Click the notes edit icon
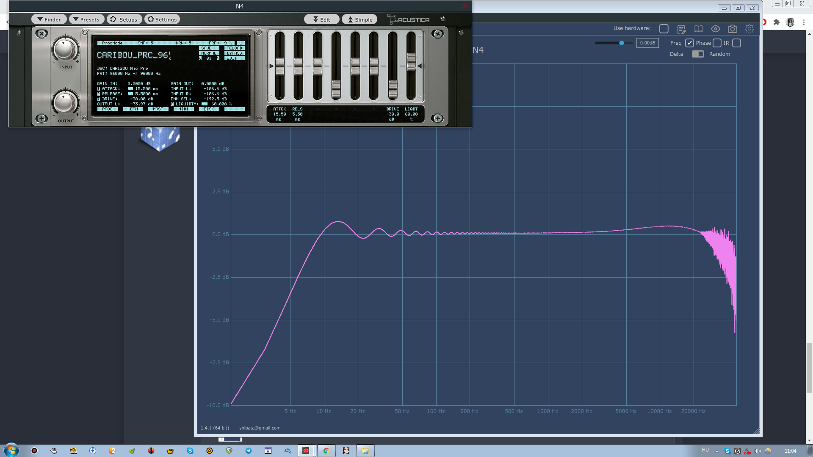This screenshot has height=457, width=813. (x=681, y=29)
